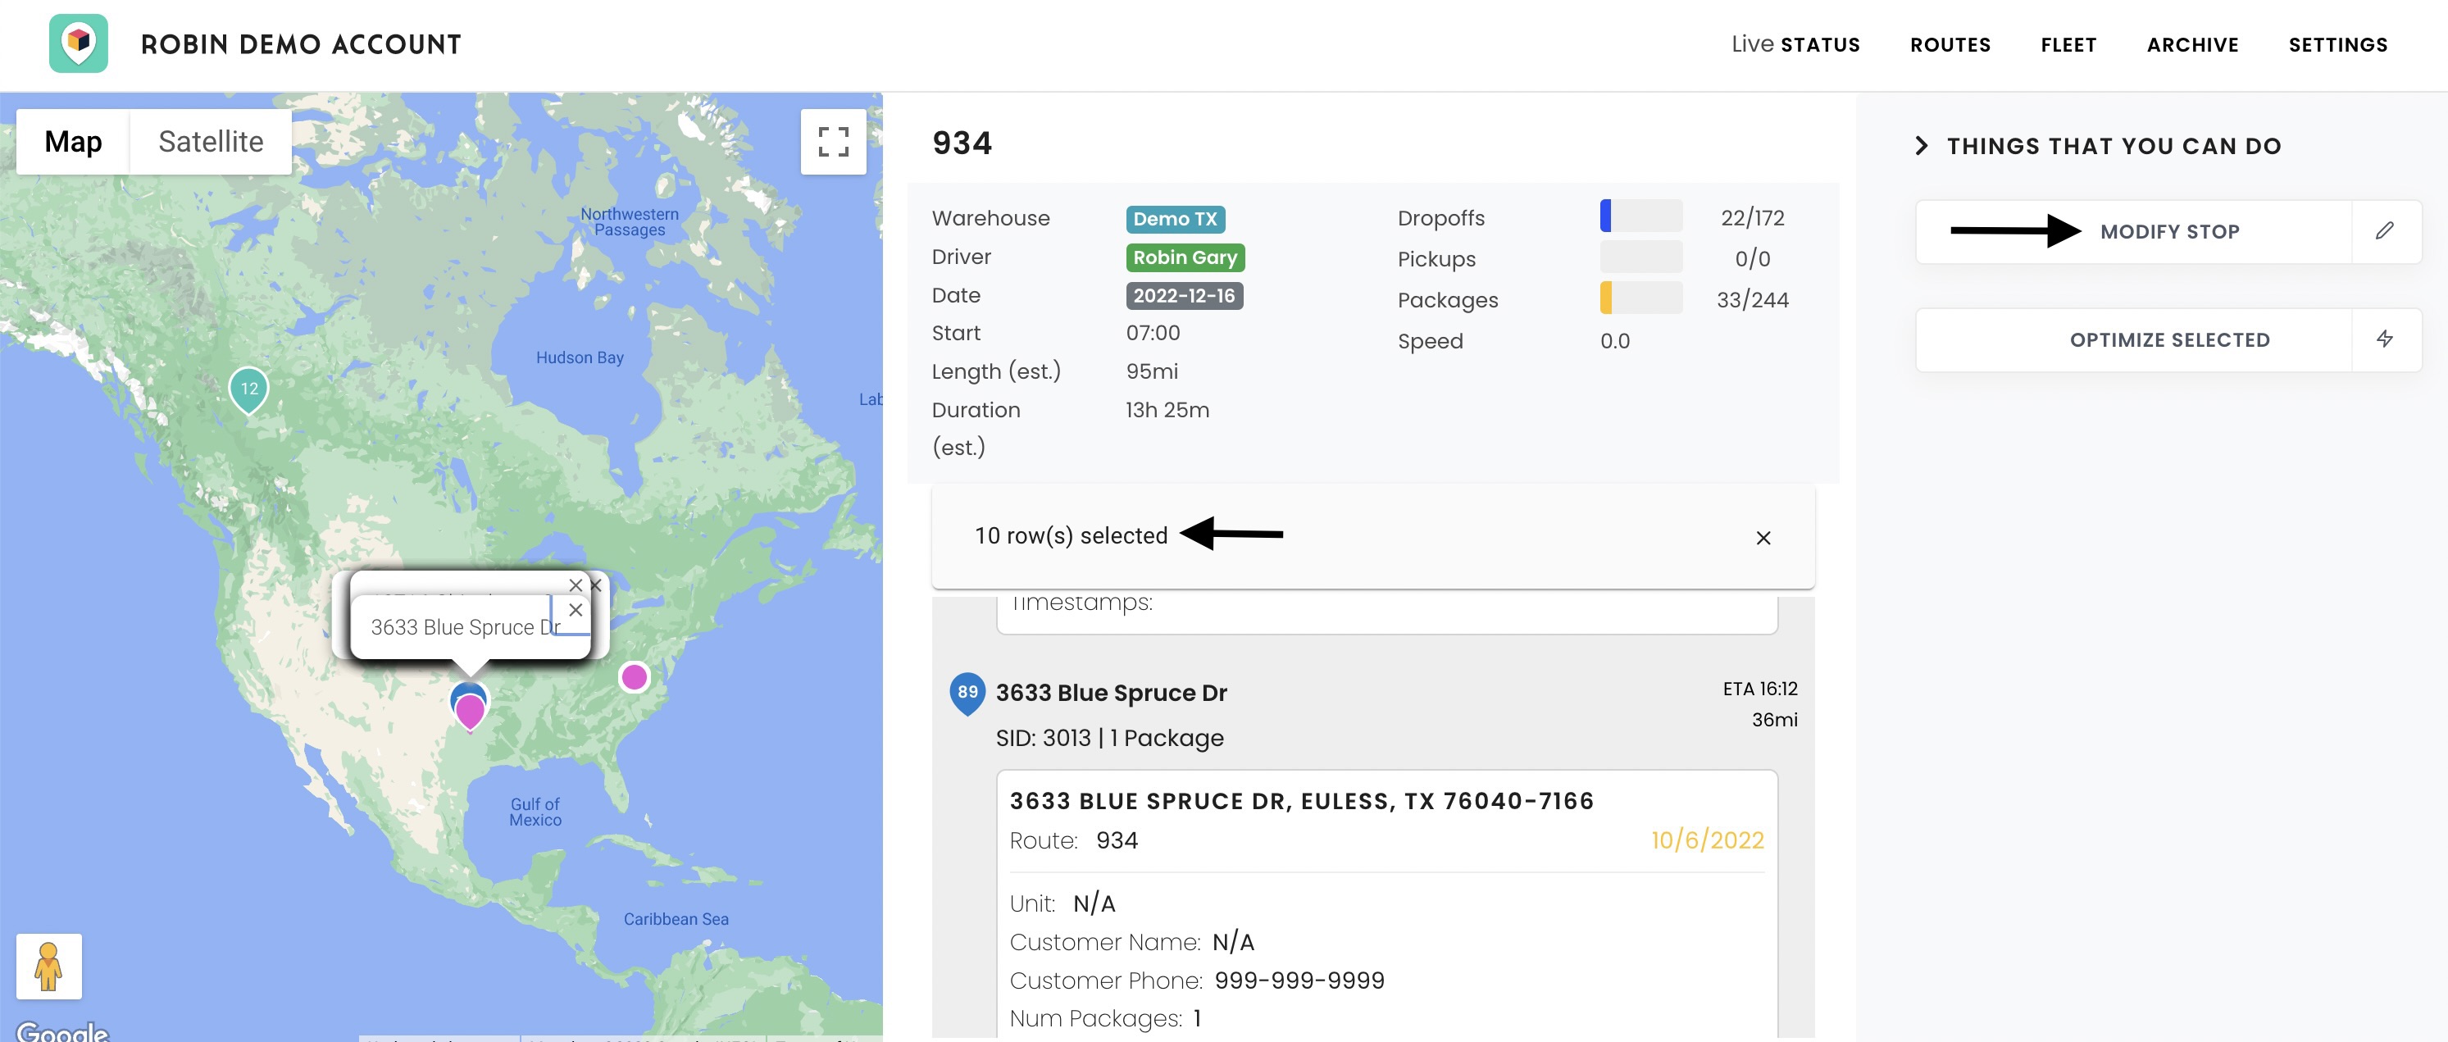2448x1042 pixels.
Task: Click the Gulf of Mexico map label
Action: (535, 812)
